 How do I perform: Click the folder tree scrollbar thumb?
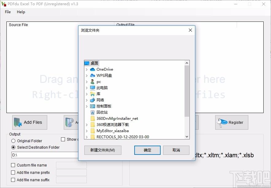click(x=187, y=91)
